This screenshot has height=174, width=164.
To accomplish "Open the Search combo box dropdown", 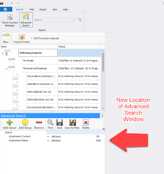I will [74, 20].
